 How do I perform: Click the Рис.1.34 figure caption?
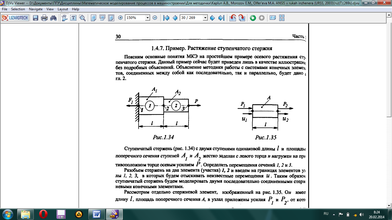[163, 137]
